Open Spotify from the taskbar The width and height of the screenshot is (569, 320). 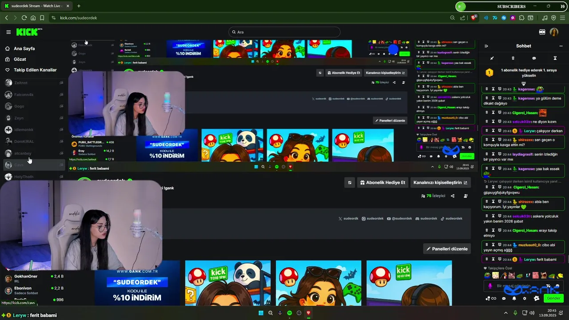click(x=289, y=313)
